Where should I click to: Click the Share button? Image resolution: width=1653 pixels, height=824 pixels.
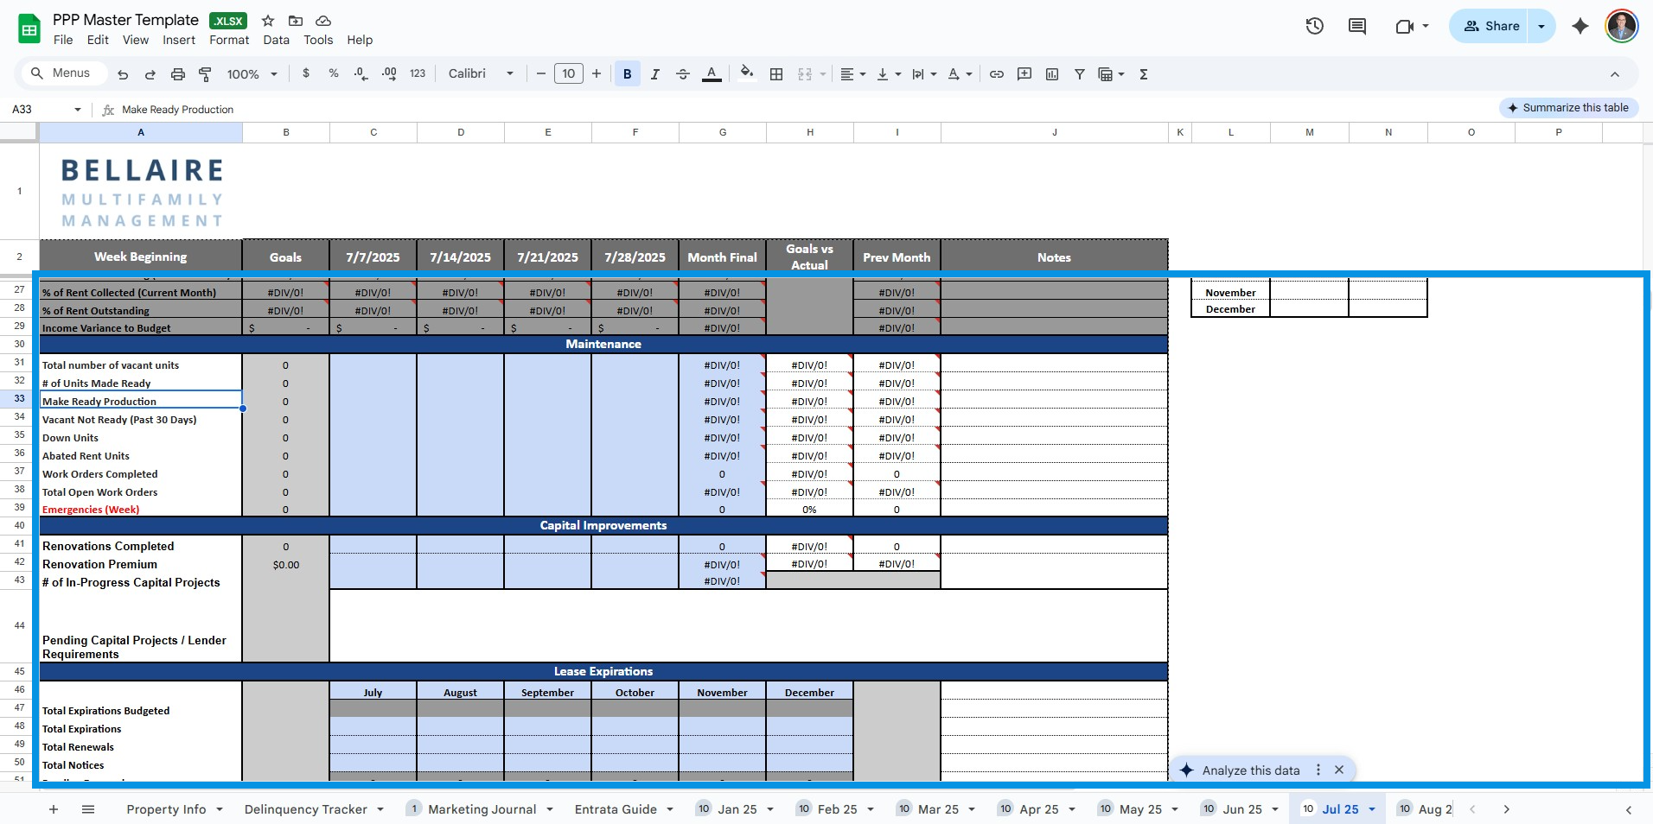point(1490,26)
